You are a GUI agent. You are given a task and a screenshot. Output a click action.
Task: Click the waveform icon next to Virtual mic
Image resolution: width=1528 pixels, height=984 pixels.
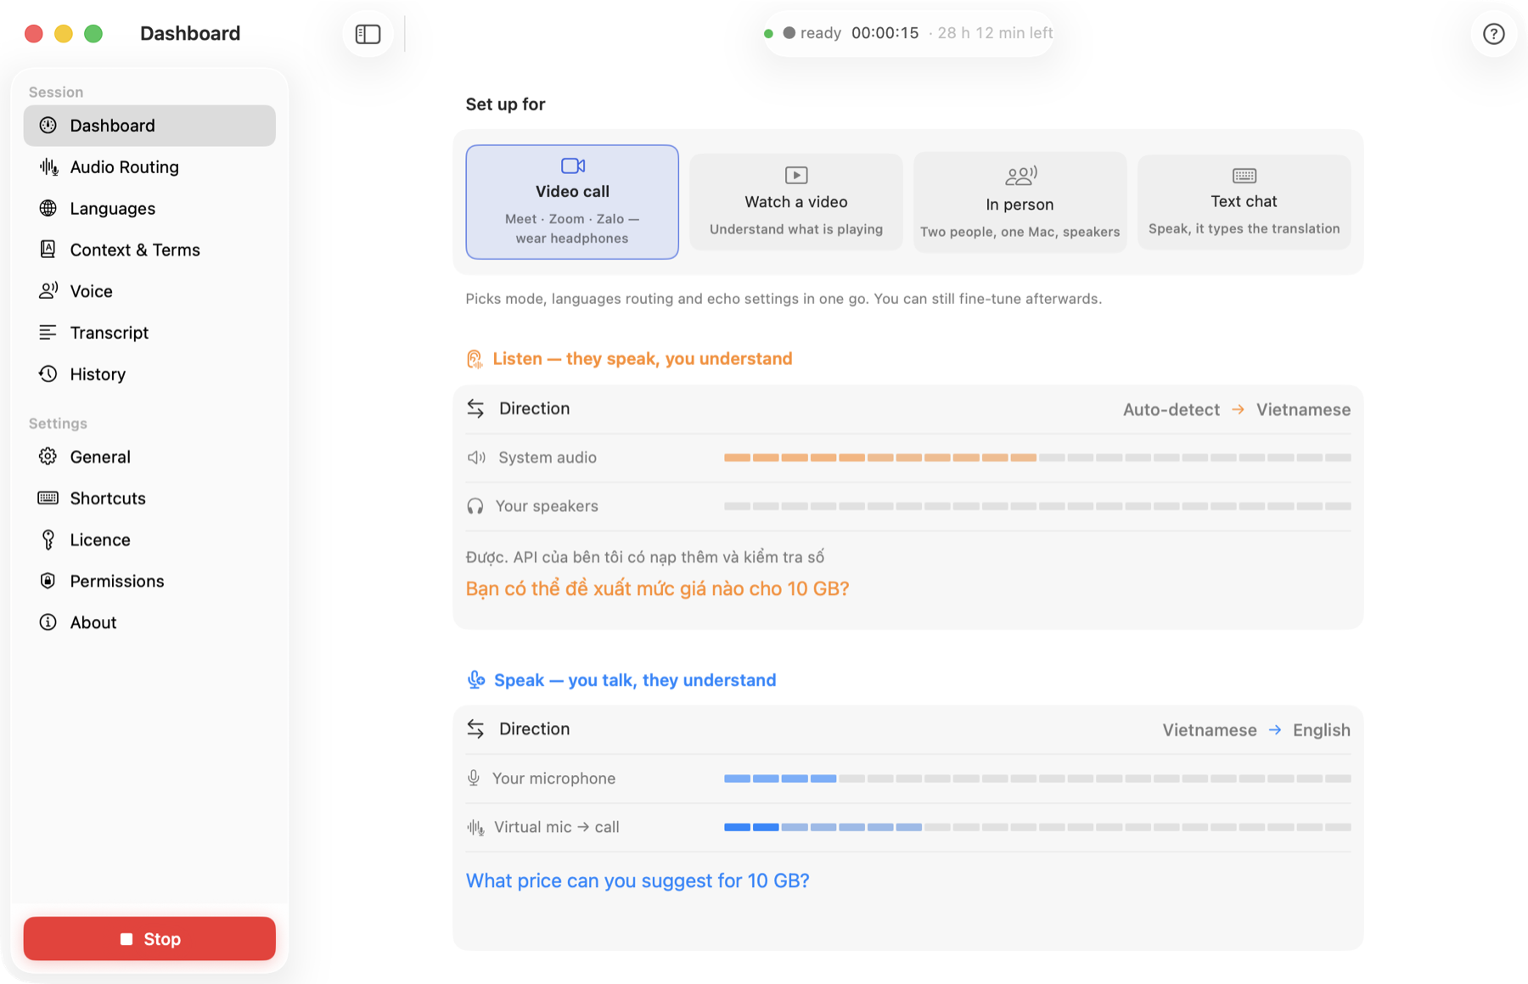[475, 828]
